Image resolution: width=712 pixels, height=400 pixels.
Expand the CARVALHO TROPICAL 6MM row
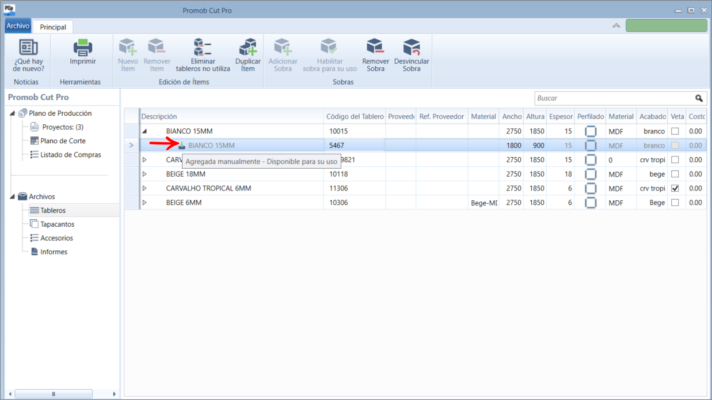click(144, 188)
